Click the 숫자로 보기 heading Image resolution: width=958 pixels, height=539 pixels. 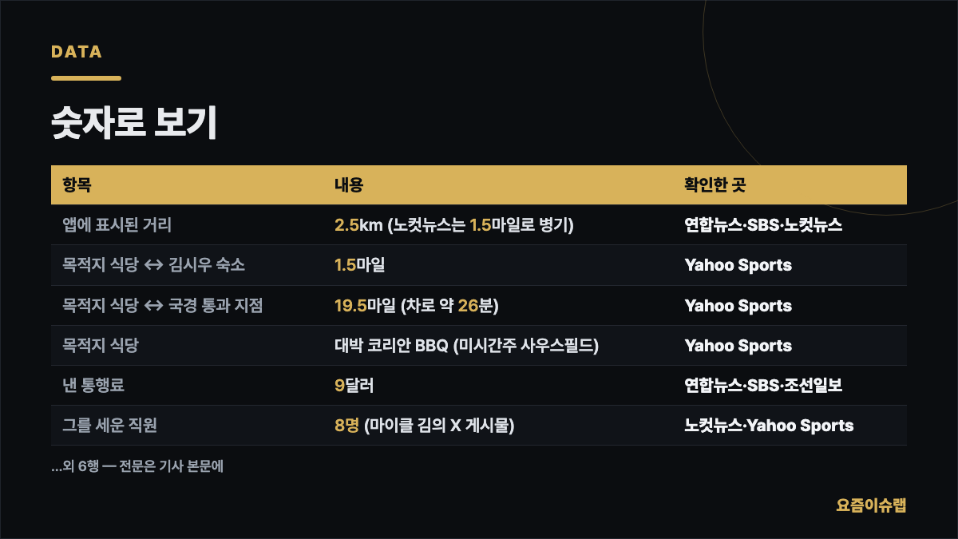pos(134,123)
